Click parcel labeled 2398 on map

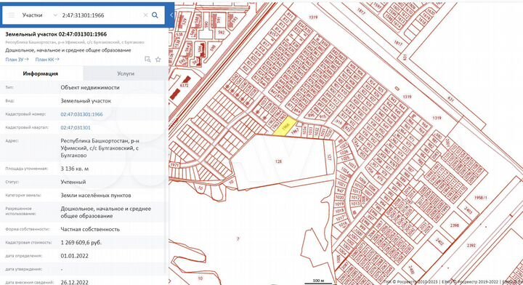[x=455, y=225]
